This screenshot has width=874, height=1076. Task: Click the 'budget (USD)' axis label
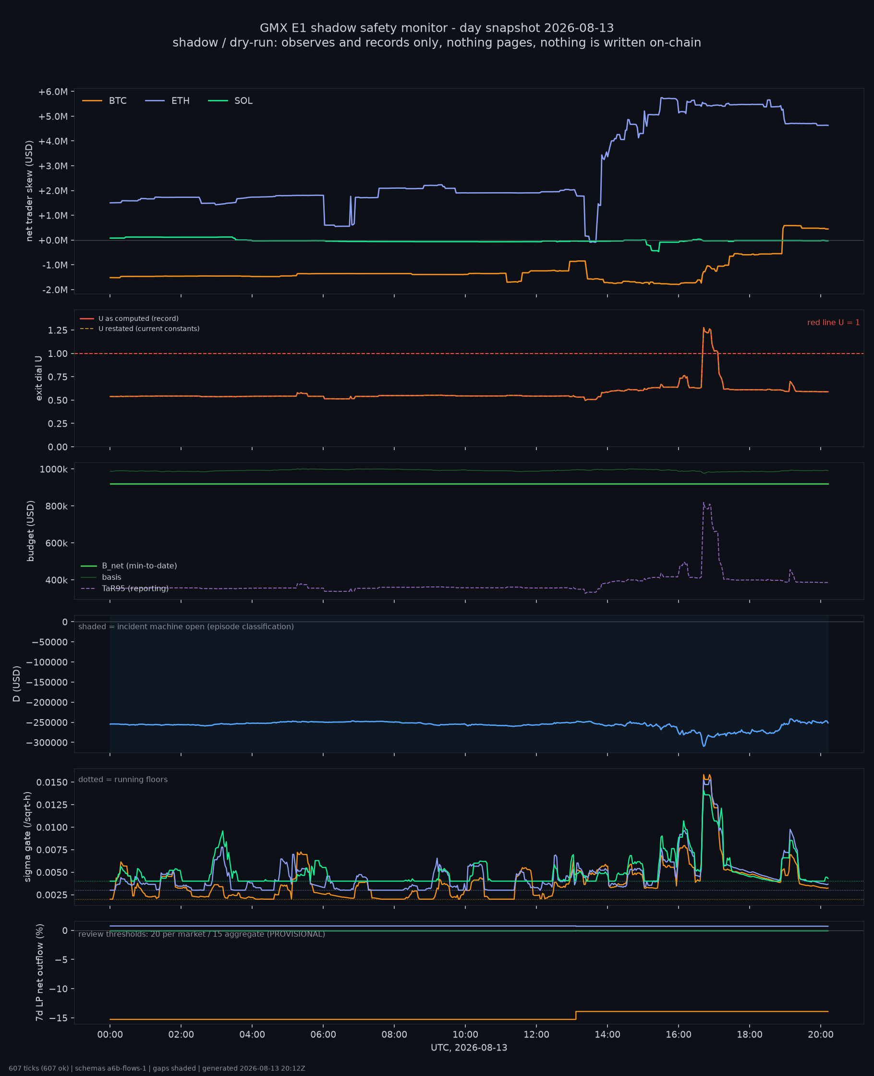point(30,531)
